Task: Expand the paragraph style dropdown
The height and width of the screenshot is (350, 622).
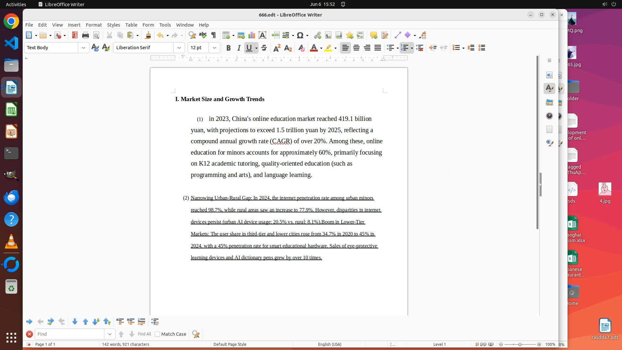Action: click(84, 48)
